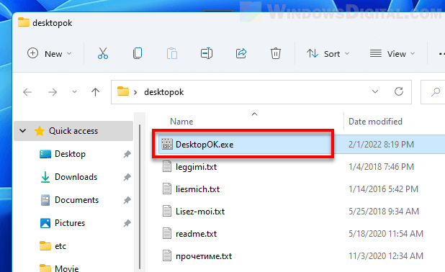Screen dimensions: 445x272
Task: Go back with the left arrow
Action: 27,92
